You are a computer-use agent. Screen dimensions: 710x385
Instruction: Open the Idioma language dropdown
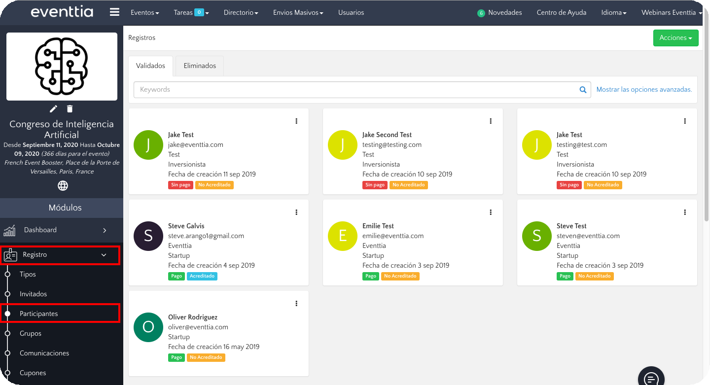tap(613, 13)
